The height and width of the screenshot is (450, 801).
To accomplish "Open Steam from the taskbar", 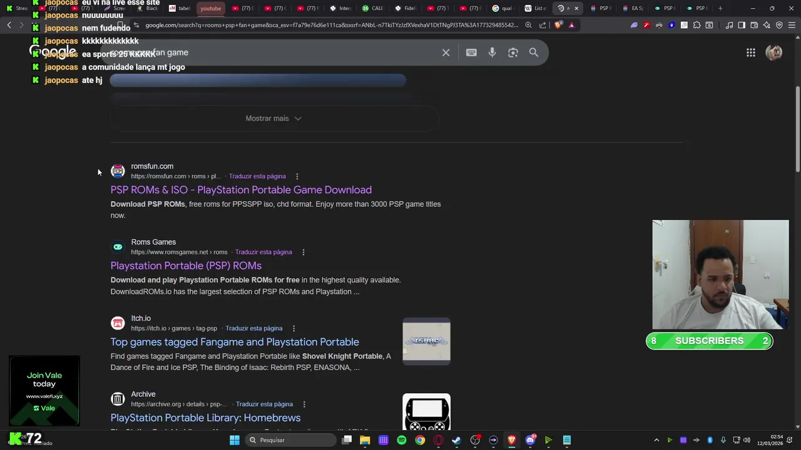I will tap(457, 440).
